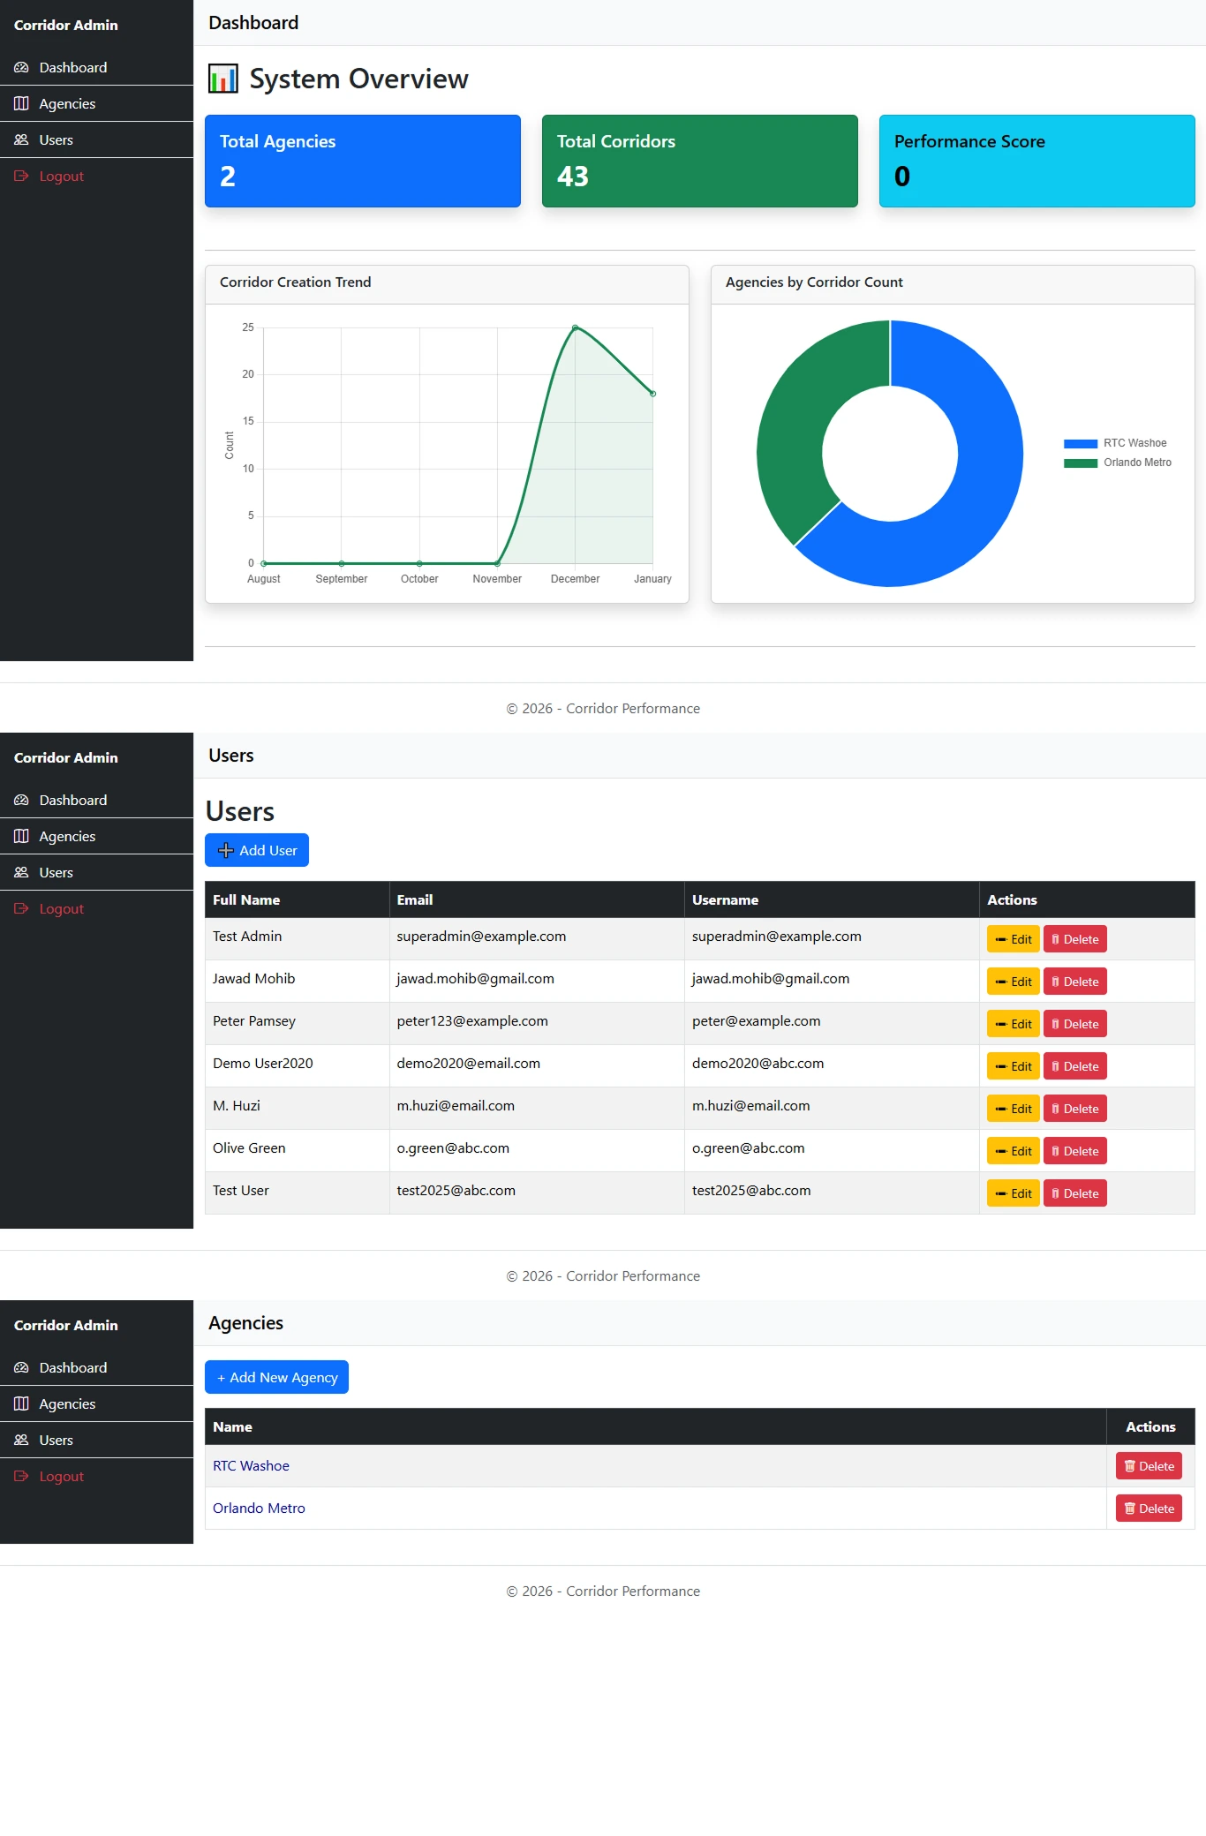Click the green Total Corridors card

699,161
